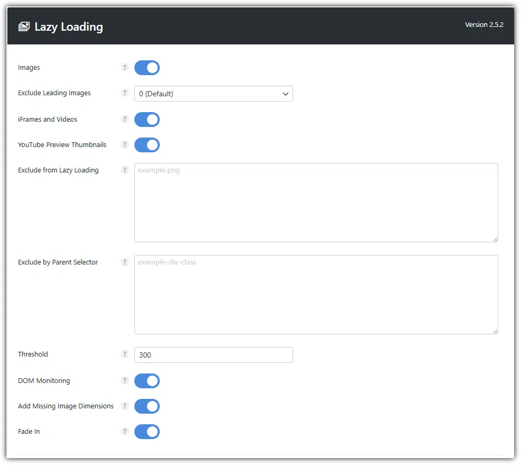Disable the Images lazy loading toggle
Image resolution: width=521 pixels, height=465 pixels.
coord(147,68)
